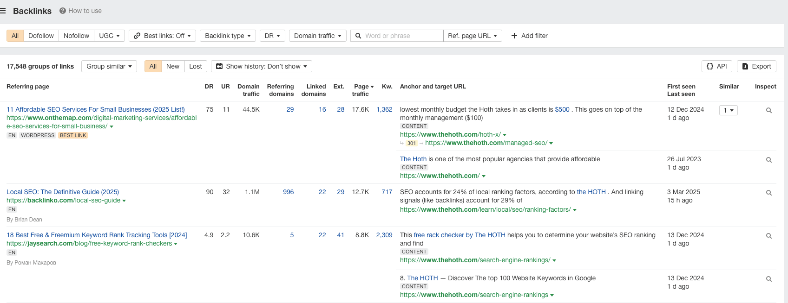Image resolution: width=788 pixels, height=303 pixels.
Task: Click the plus Add filter button
Action: tap(529, 36)
